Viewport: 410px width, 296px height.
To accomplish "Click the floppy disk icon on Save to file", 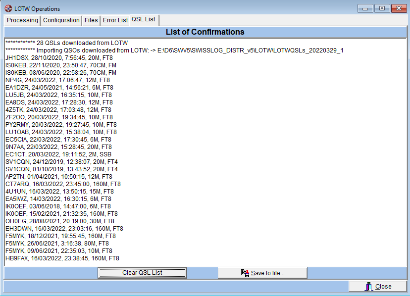I will pos(245,273).
